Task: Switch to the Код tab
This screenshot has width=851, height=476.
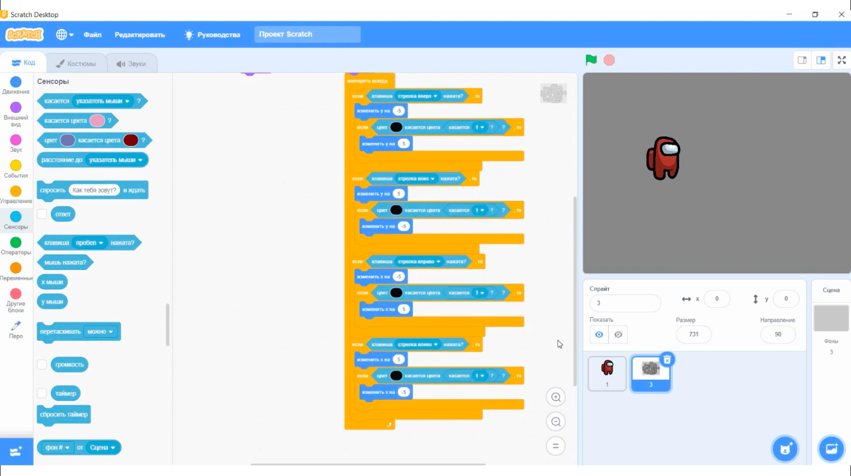Action: (24, 63)
